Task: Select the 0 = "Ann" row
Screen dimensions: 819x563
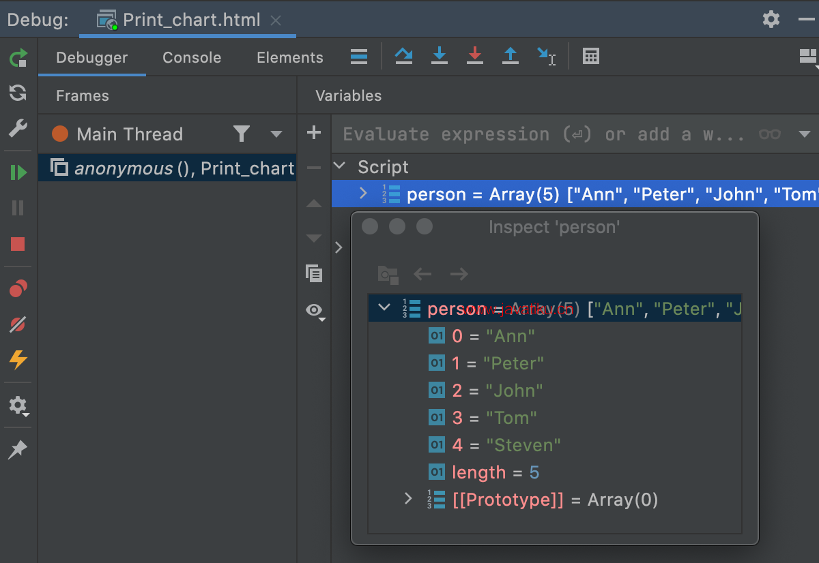Action: 554,335
